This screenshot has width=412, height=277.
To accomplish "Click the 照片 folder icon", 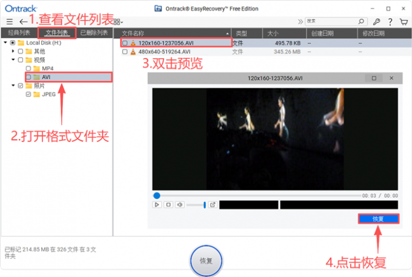I will pos(28,85).
